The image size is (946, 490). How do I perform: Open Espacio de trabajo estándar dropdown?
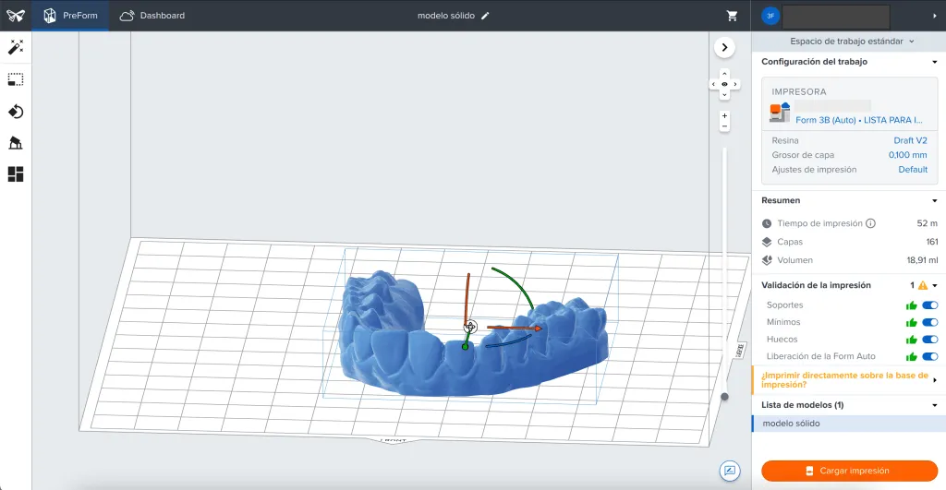852,41
